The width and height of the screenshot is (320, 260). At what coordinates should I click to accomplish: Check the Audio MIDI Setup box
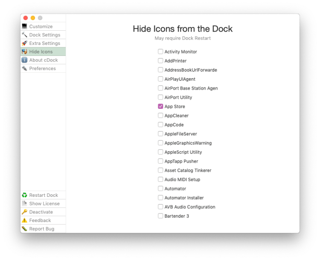click(160, 179)
